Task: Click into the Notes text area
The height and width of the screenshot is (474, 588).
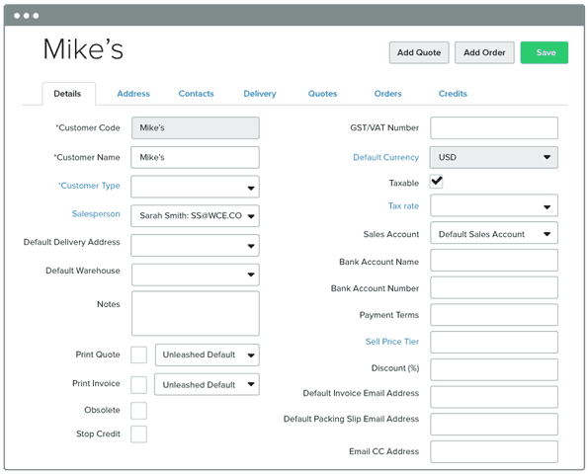Action: click(x=195, y=313)
